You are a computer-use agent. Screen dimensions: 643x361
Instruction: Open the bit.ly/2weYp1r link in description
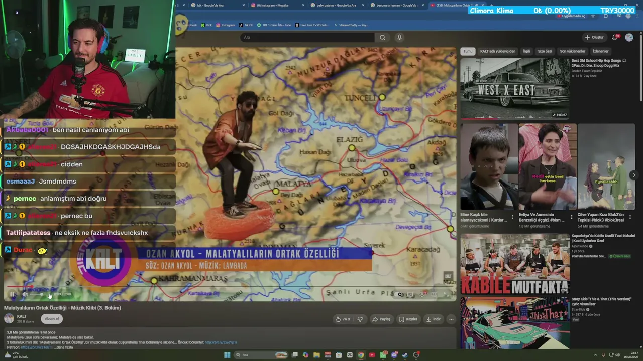tap(221, 342)
